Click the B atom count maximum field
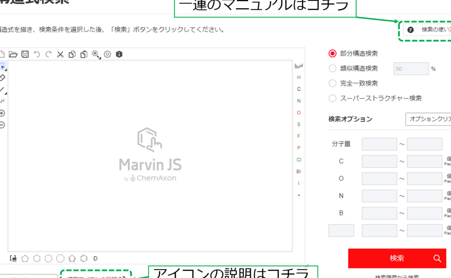The width and height of the screenshot is (451, 278). coord(425,213)
